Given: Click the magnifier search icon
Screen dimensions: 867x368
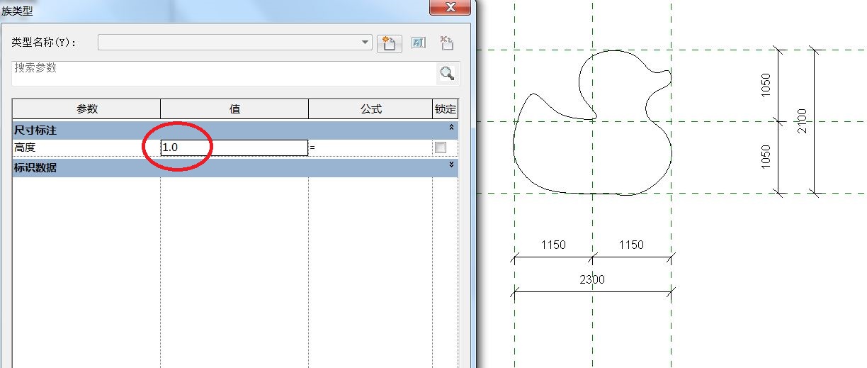Looking at the screenshot, I should [x=447, y=73].
